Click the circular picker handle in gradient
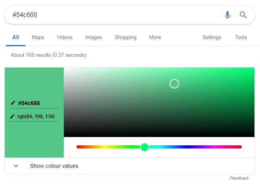 [x=174, y=84]
